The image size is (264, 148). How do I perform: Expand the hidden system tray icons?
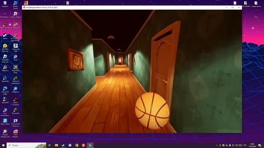(x=217, y=145)
